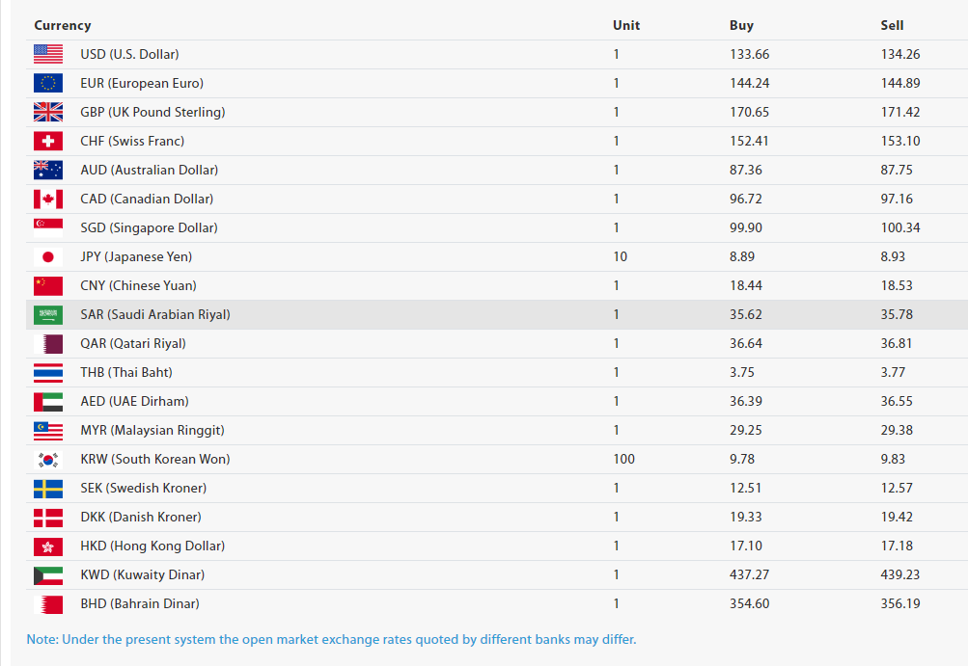This screenshot has width=968, height=666.
Task: Click the UK flag icon
Action: (48, 112)
